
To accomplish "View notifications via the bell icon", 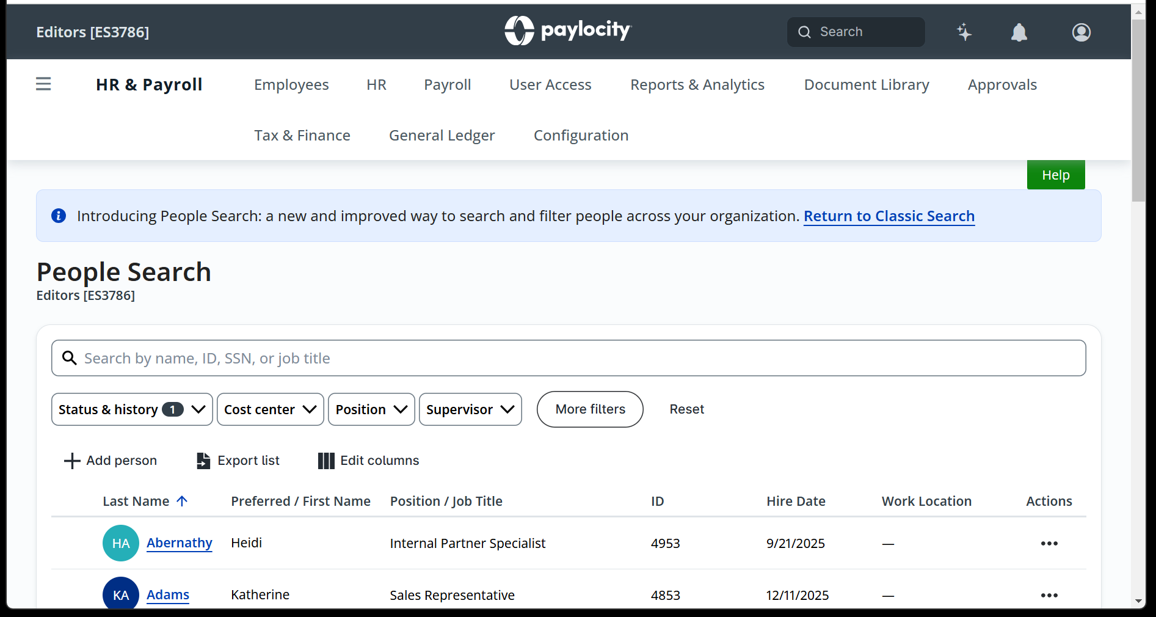I will coord(1019,32).
